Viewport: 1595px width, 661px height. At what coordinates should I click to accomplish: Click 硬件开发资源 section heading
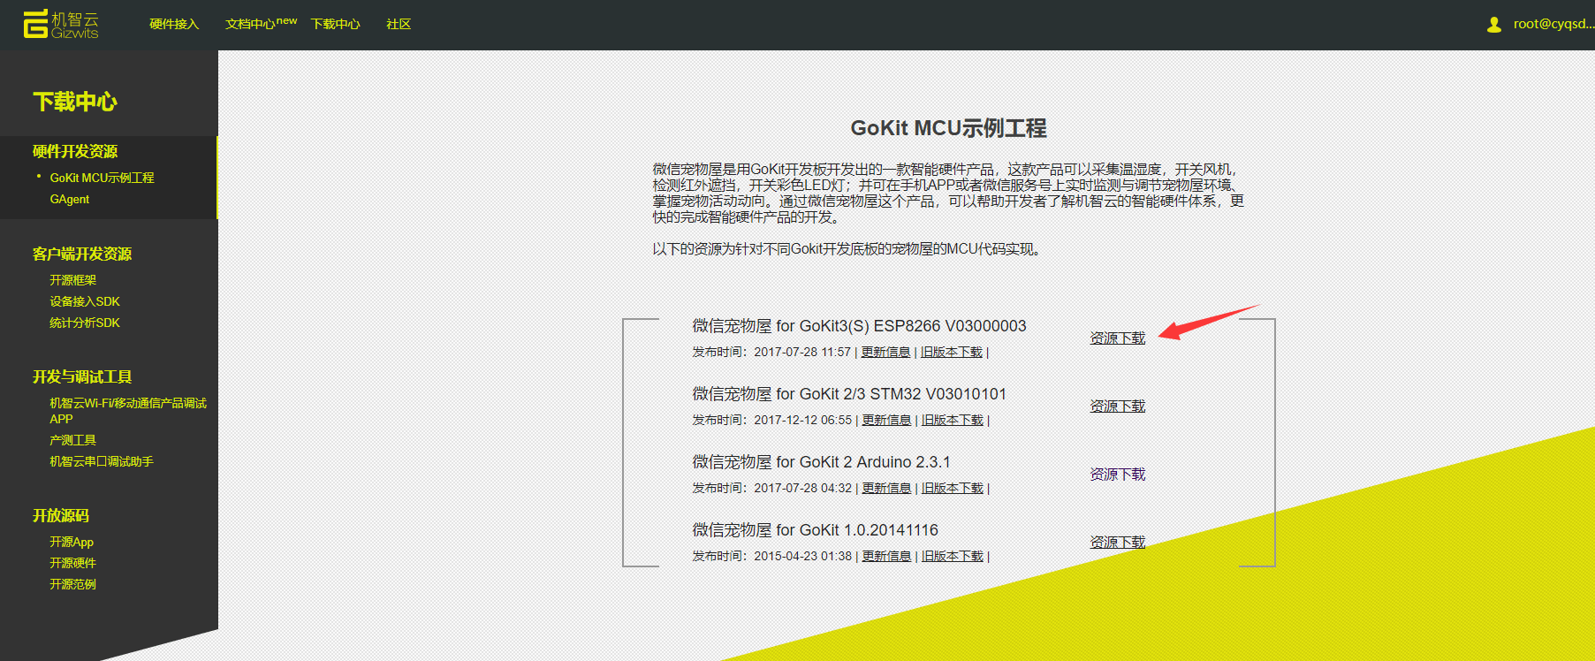pos(75,151)
